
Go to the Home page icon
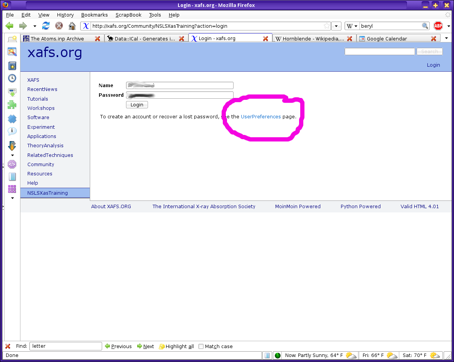tap(72, 26)
